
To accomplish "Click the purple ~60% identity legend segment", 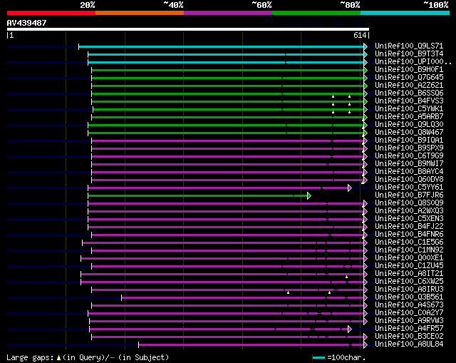I will (x=228, y=13).
